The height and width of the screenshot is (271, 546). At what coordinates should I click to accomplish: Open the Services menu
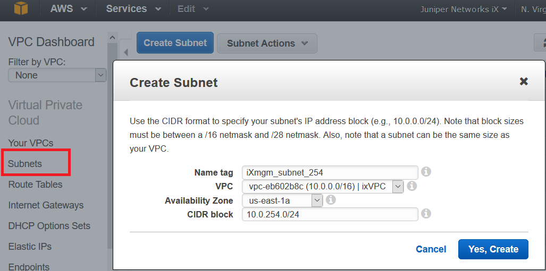(133, 9)
